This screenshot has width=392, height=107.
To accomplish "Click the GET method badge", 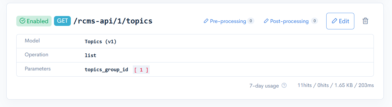I will tap(62, 21).
